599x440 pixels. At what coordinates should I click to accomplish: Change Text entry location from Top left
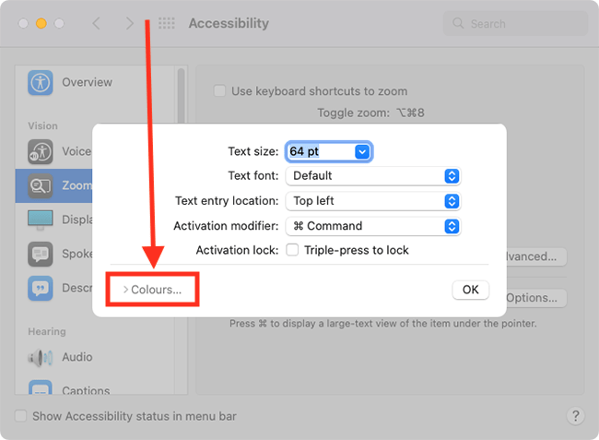pos(373,201)
